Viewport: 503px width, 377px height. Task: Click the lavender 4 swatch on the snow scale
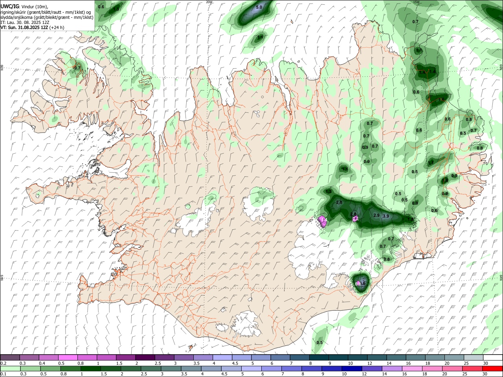point(222,357)
